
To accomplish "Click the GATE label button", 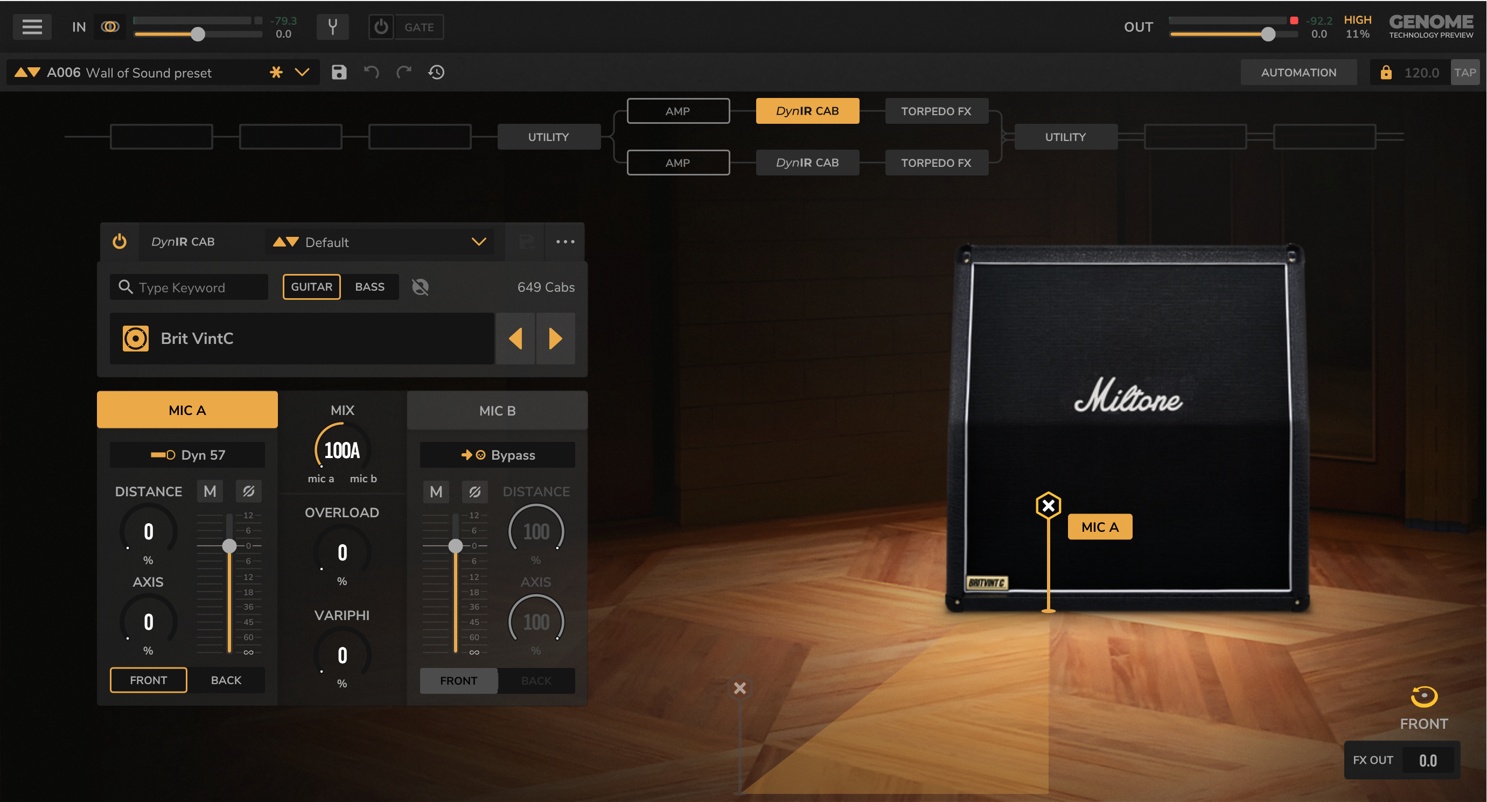I will 419,27.
